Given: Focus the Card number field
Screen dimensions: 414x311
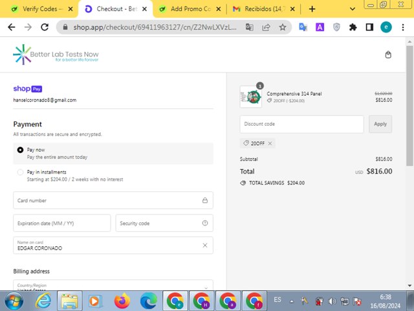Looking at the screenshot, I should pyautogui.click(x=113, y=200).
